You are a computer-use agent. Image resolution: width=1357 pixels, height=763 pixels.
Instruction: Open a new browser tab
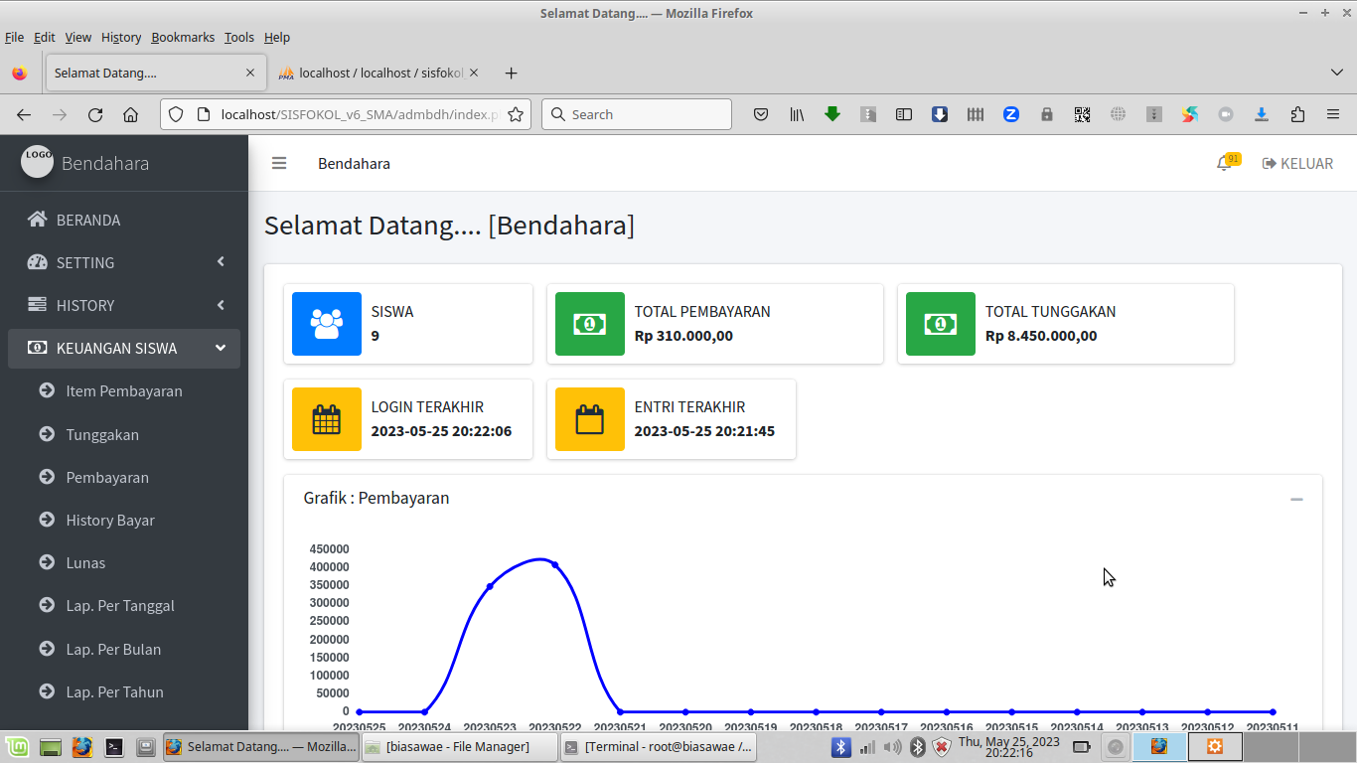click(511, 73)
